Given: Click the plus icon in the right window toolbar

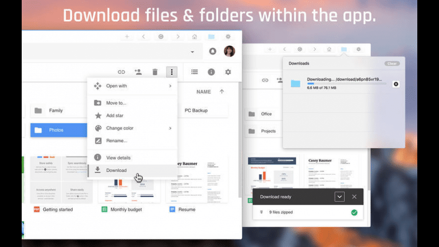Looking at the screenshot, I should tap(270, 49).
